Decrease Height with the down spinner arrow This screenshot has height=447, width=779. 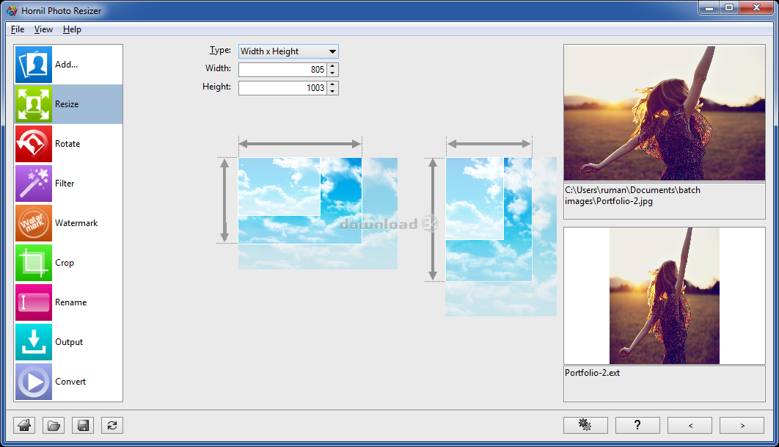[x=333, y=92]
